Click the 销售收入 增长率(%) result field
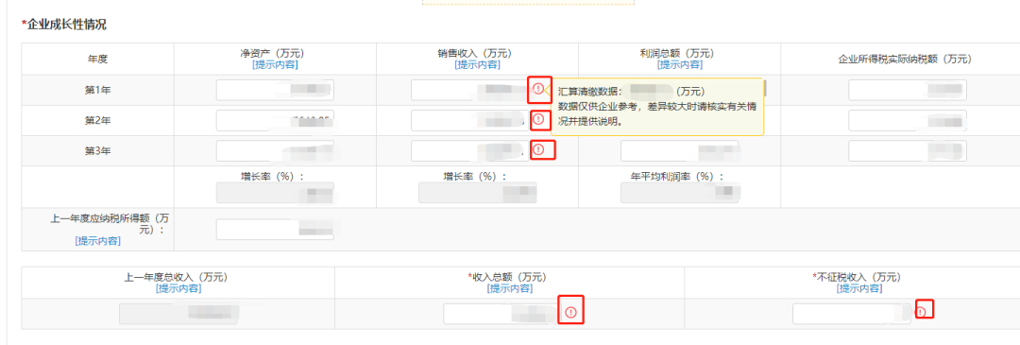 478,193
